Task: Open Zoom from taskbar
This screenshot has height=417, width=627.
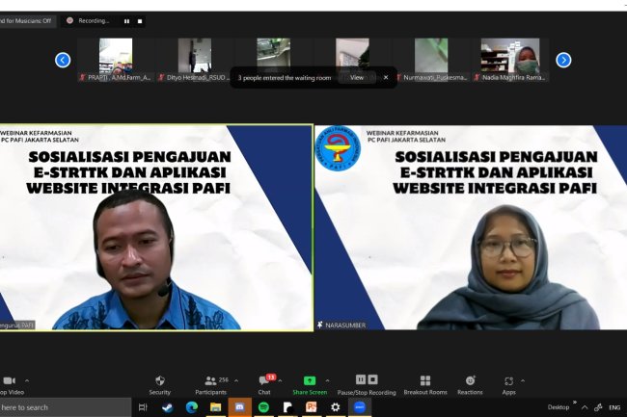Action: (360, 407)
